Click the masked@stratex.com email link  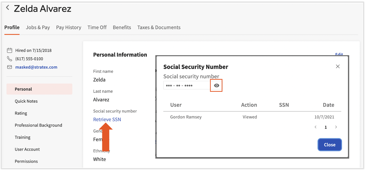point(36,67)
